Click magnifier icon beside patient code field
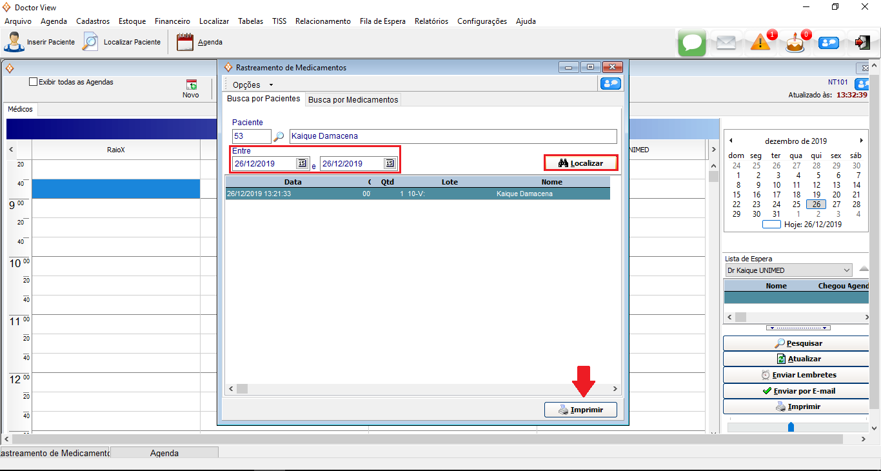Viewport: 881px width, 471px height. 279,137
